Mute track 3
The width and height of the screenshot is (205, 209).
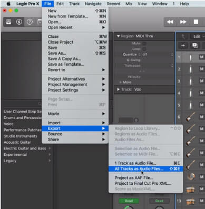click(x=202, y=81)
